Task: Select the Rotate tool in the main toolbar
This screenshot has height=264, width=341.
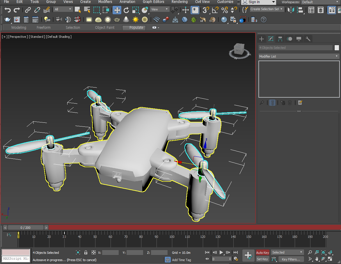Action: click(x=126, y=10)
